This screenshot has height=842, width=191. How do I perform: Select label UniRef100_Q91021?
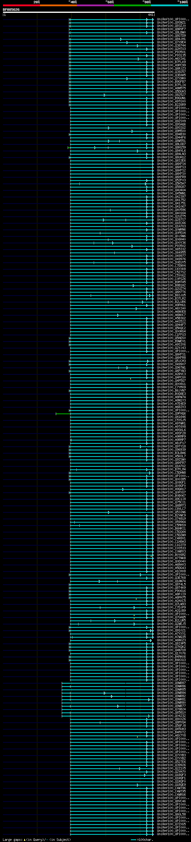[171, 630]
